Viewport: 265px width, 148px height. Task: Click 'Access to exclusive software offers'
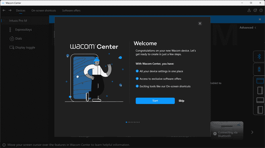click(x=160, y=79)
